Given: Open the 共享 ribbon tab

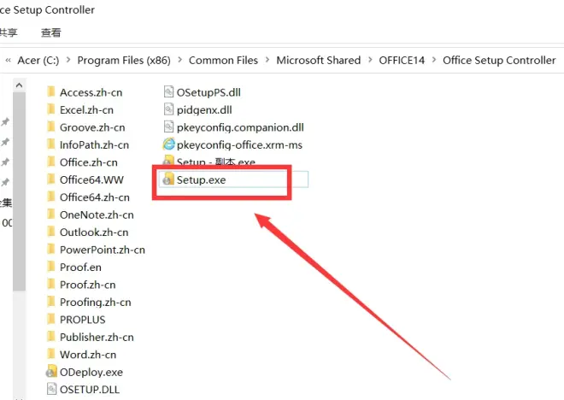Looking at the screenshot, I should 8,32.
